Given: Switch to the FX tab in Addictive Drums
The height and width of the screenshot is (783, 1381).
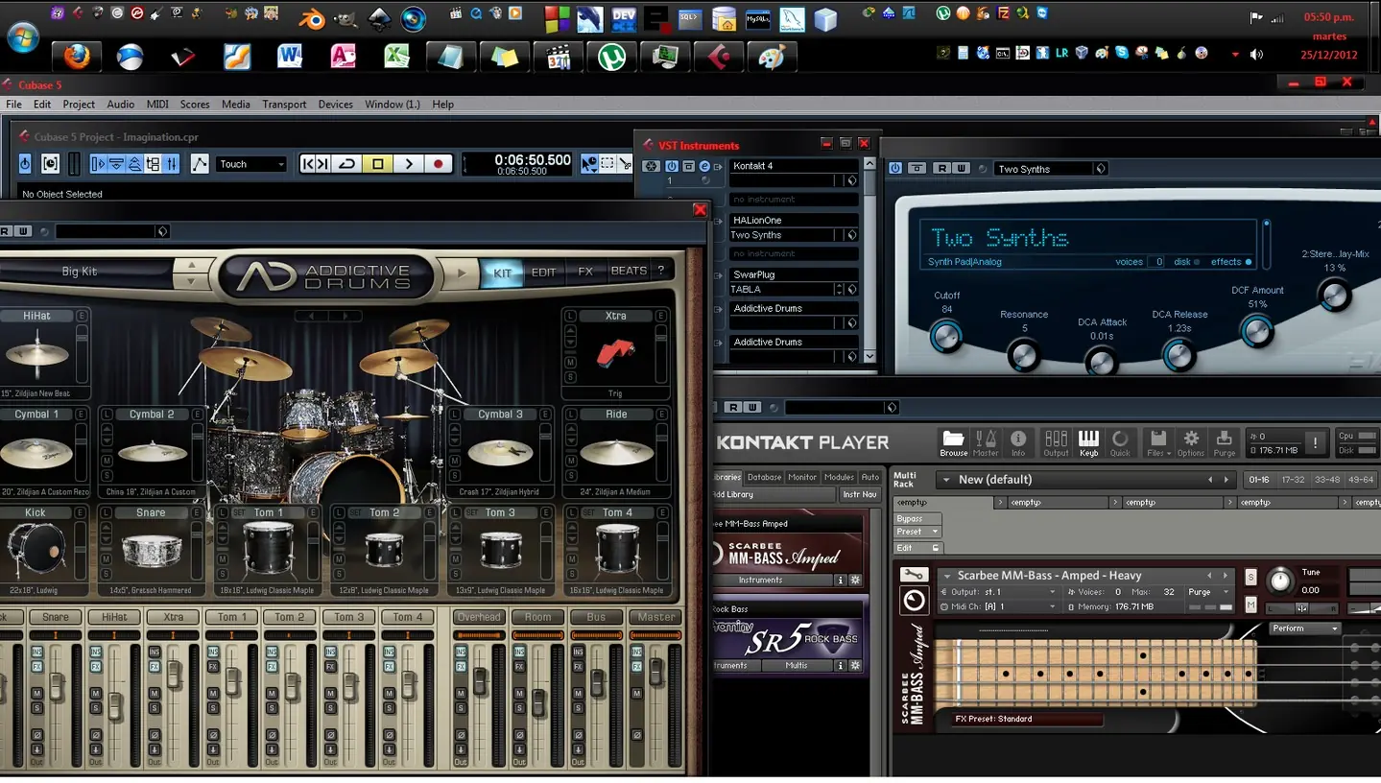Looking at the screenshot, I should [x=585, y=272].
